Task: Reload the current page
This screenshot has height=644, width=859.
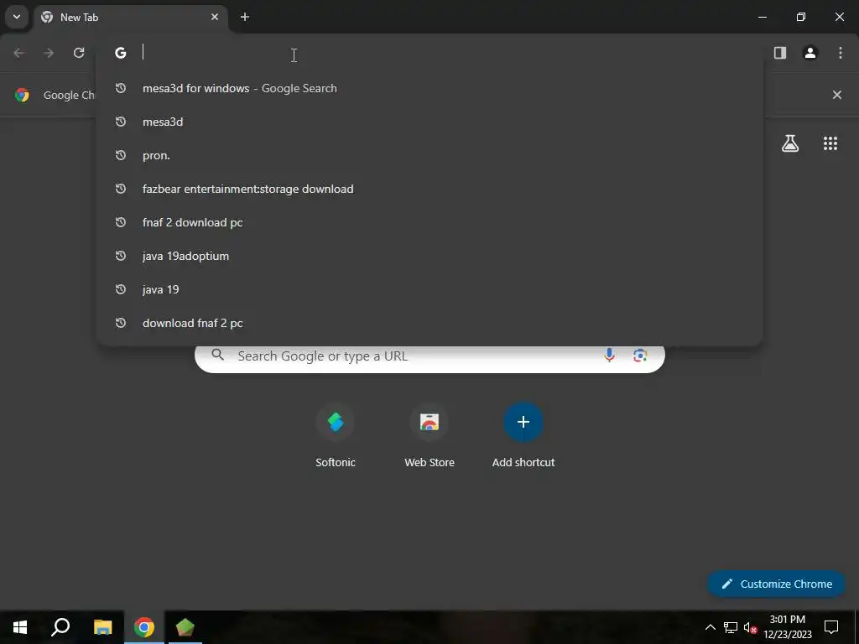Action: pyautogui.click(x=79, y=53)
